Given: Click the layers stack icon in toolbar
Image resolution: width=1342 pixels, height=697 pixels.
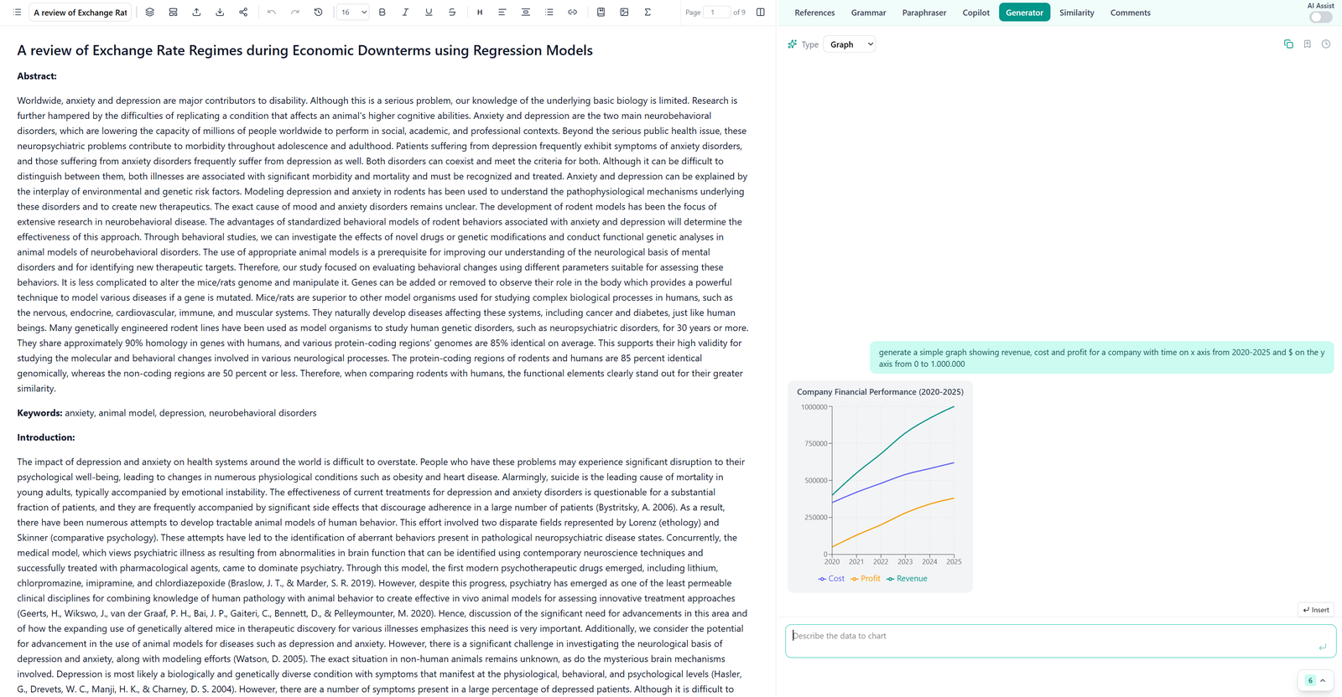Looking at the screenshot, I should pyautogui.click(x=149, y=13).
